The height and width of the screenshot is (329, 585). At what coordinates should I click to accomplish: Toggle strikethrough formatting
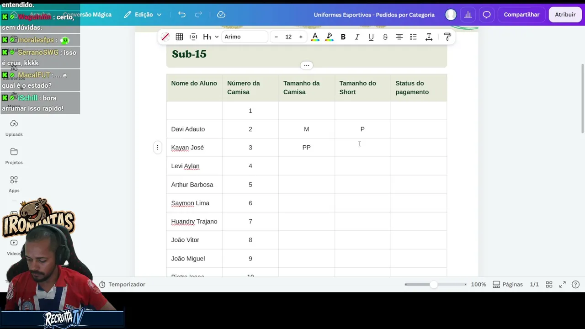pyautogui.click(x=385, y=37)
